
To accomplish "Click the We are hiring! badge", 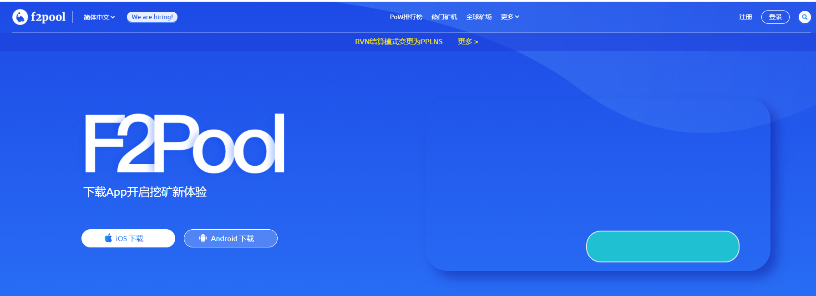I will coord(152,17).
